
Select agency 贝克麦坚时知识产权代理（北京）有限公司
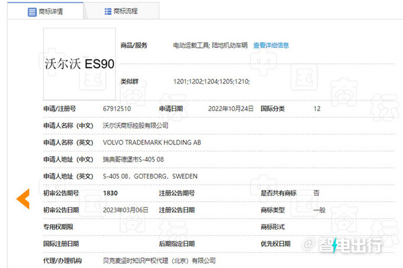point(159,261)
